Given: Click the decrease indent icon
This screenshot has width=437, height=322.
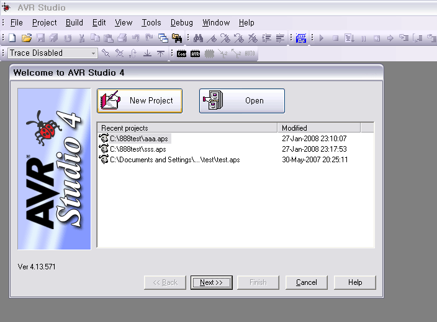Looking at the screenshot, I should 280,38.
